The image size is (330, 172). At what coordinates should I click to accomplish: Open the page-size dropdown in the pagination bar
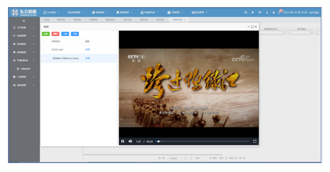[175, 158]
